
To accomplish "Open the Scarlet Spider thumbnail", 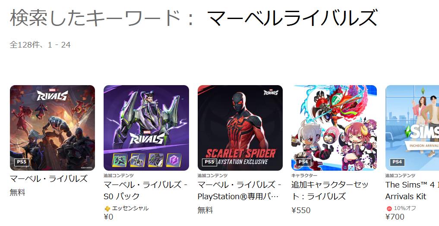I will coord(240,128).
